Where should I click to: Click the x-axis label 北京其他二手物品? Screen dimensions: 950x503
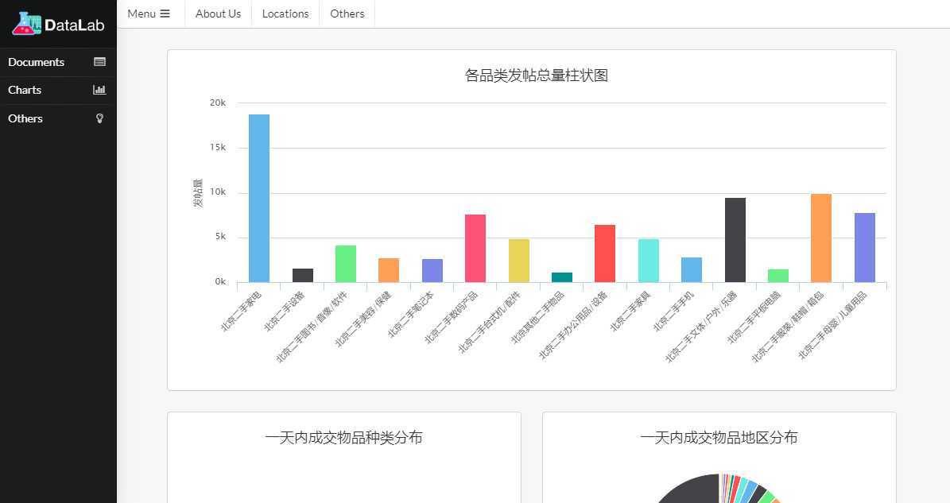tap(538, 317)
